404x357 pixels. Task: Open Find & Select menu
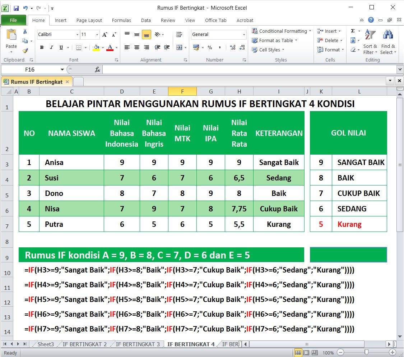pyautogui.click(x=388, y=42)
